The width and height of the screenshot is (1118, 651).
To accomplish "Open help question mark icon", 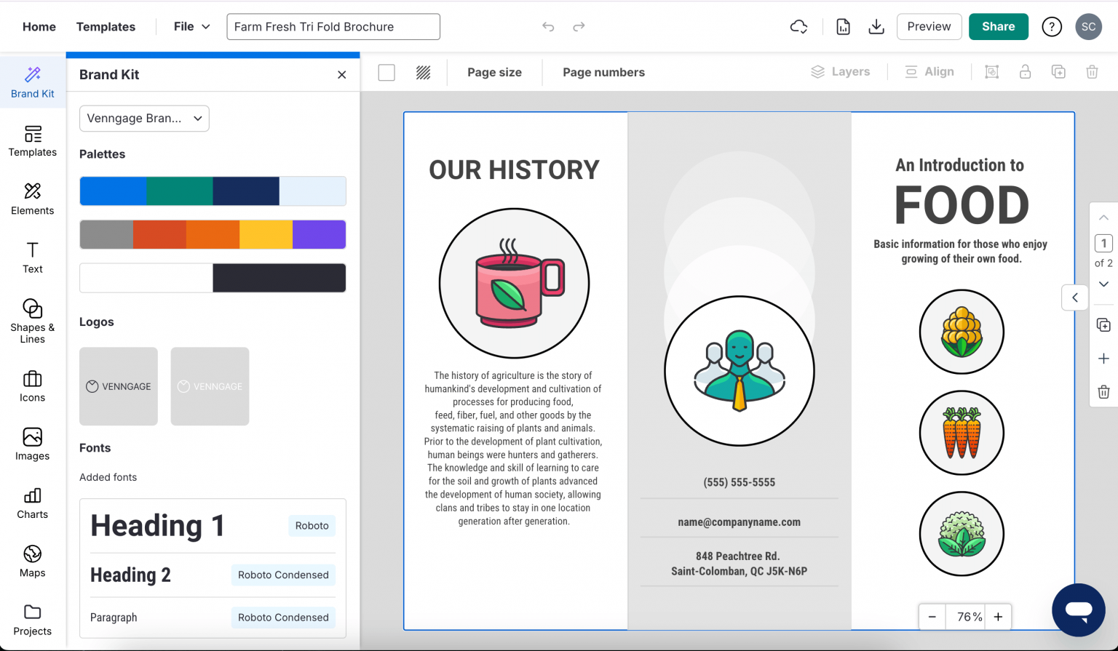I will click(x=1051, y=27).
